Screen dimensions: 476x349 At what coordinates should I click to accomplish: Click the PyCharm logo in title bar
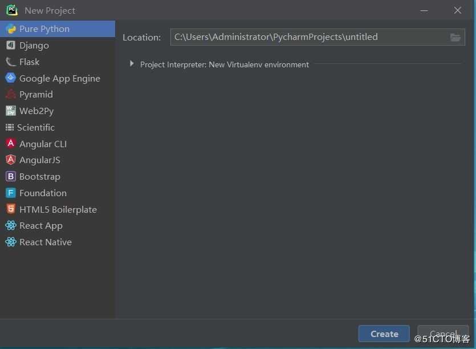(x=12, y=10)
